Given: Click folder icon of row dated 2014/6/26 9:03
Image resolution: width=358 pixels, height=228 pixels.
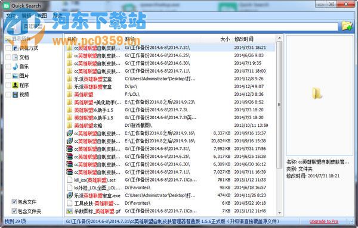Looking at the screenshot, I should click(69, 55).
